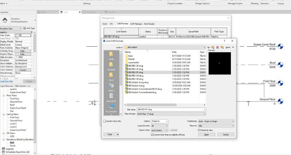Go back using the Back arrow icon
Screen dimensions: 291x155
point(208,47)
